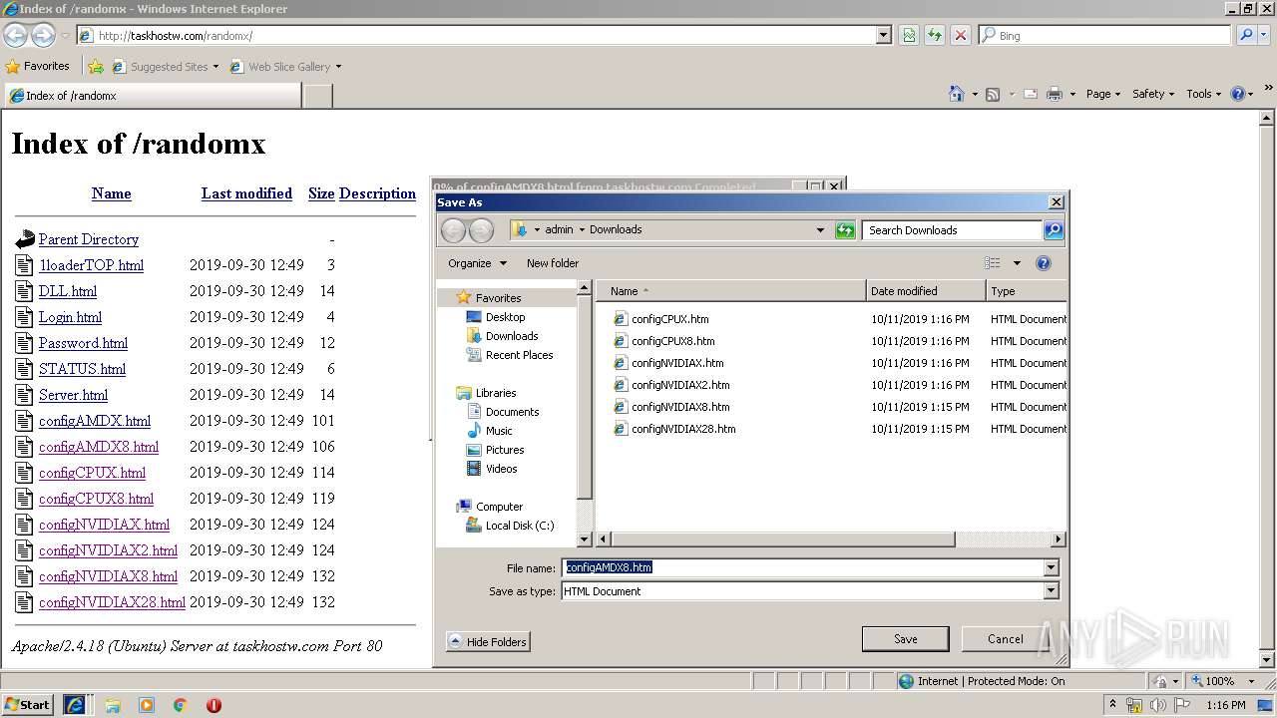Open the address bar URL dropdown

point(884,35)
